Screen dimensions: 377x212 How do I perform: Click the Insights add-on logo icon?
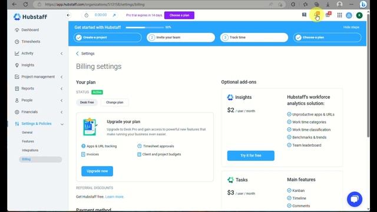[230, 97]
